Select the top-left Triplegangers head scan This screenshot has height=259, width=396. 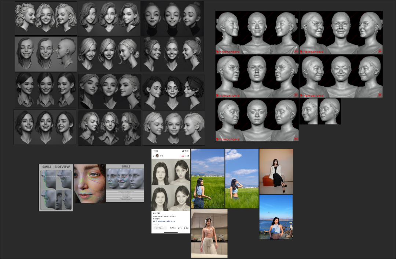(x=257, y=32)
